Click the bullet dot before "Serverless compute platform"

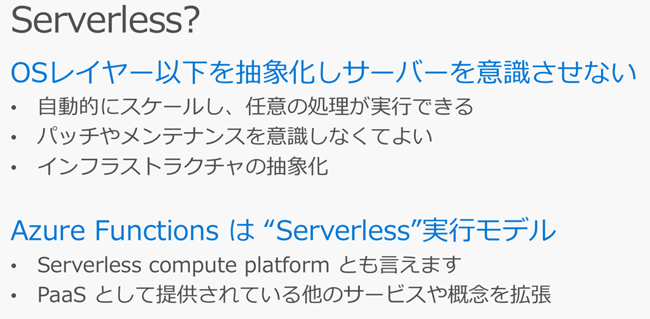click(x=15, y=266)
